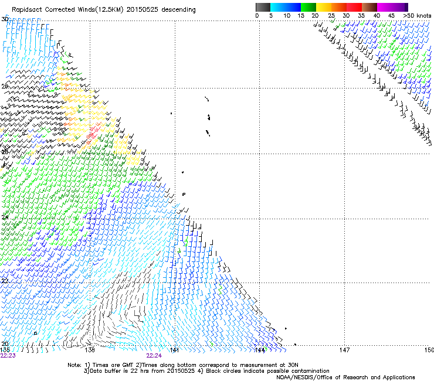Click the blue 10-15 knots legend swatch
The height and width of the screenshot is (381, 434).
(x=293, y=7)
